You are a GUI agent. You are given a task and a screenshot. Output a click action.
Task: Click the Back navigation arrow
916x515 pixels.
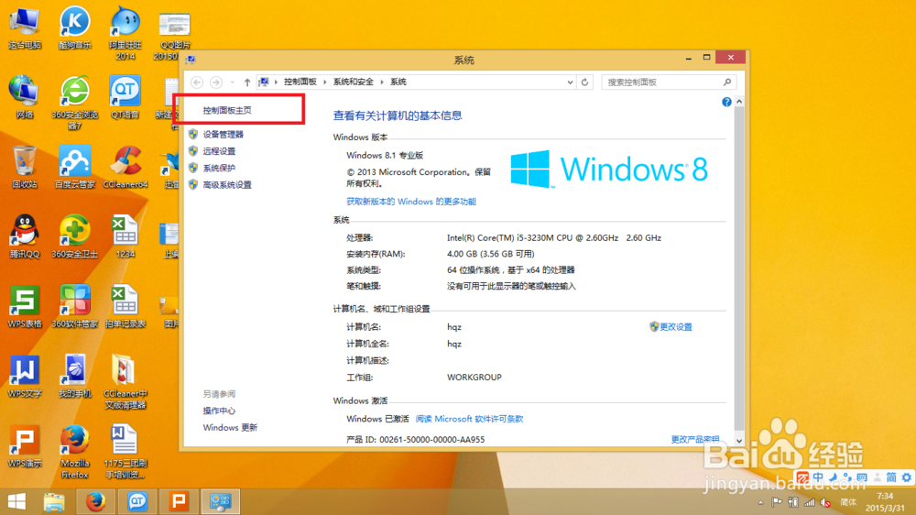(x=197, y=82)
